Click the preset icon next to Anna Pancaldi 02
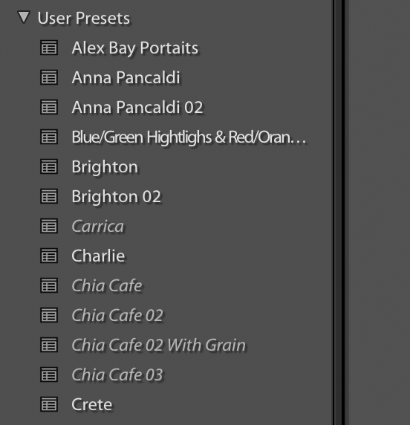The width and height of the screenshot is (410, 425). pos(49,107)
